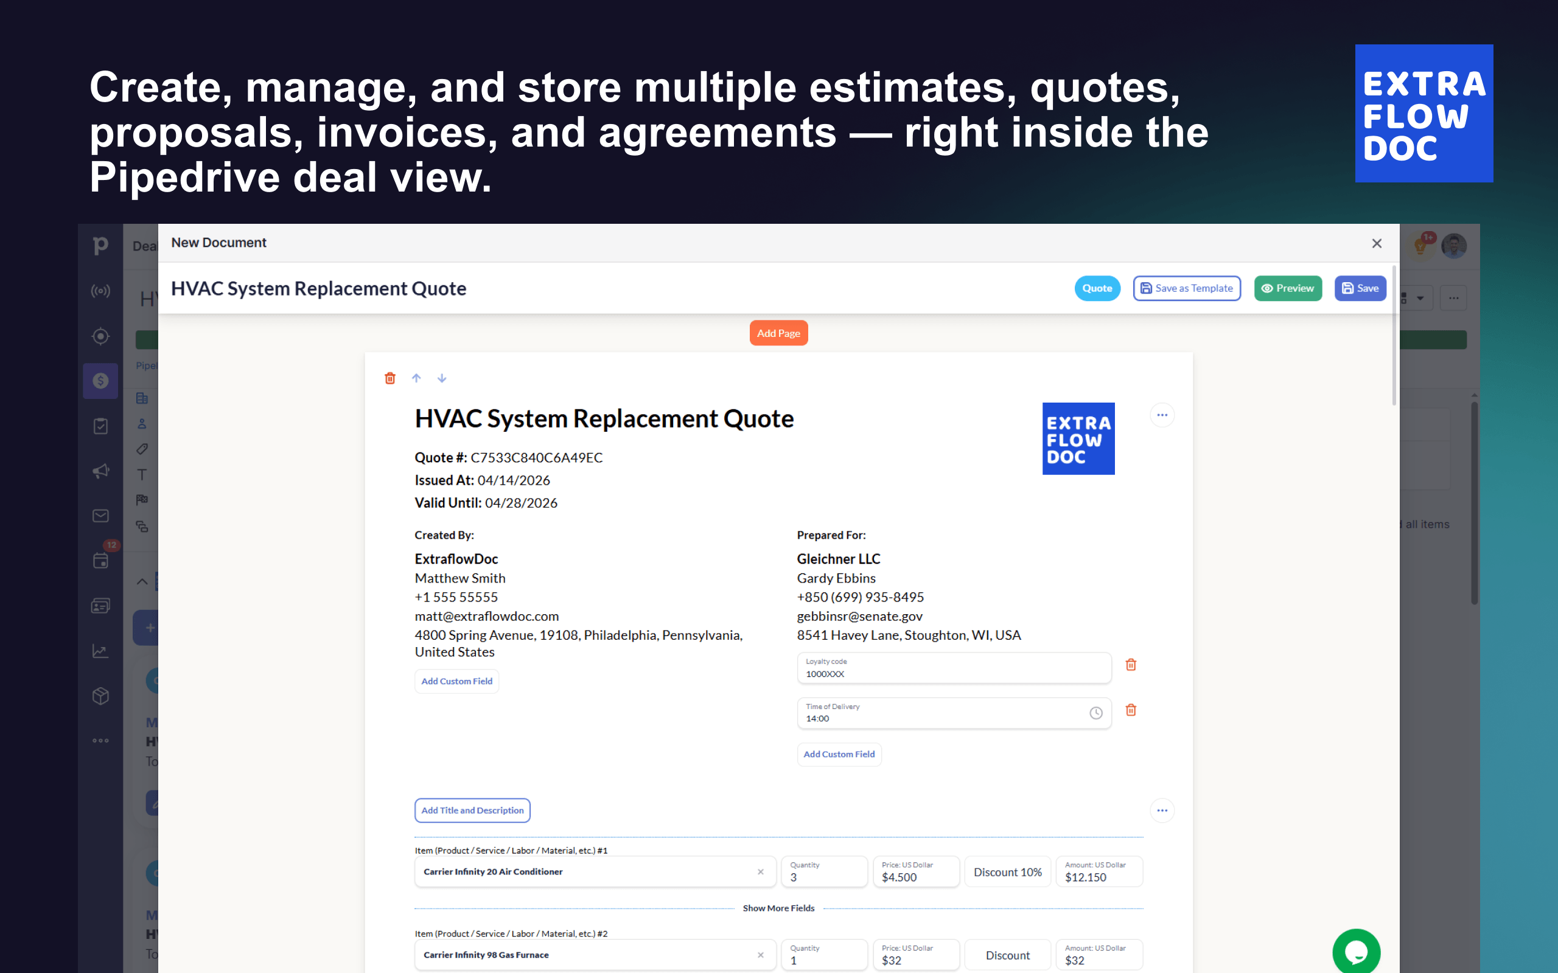Edit Quantity field for item #1

pyautogui.click(x=824, y=872)
